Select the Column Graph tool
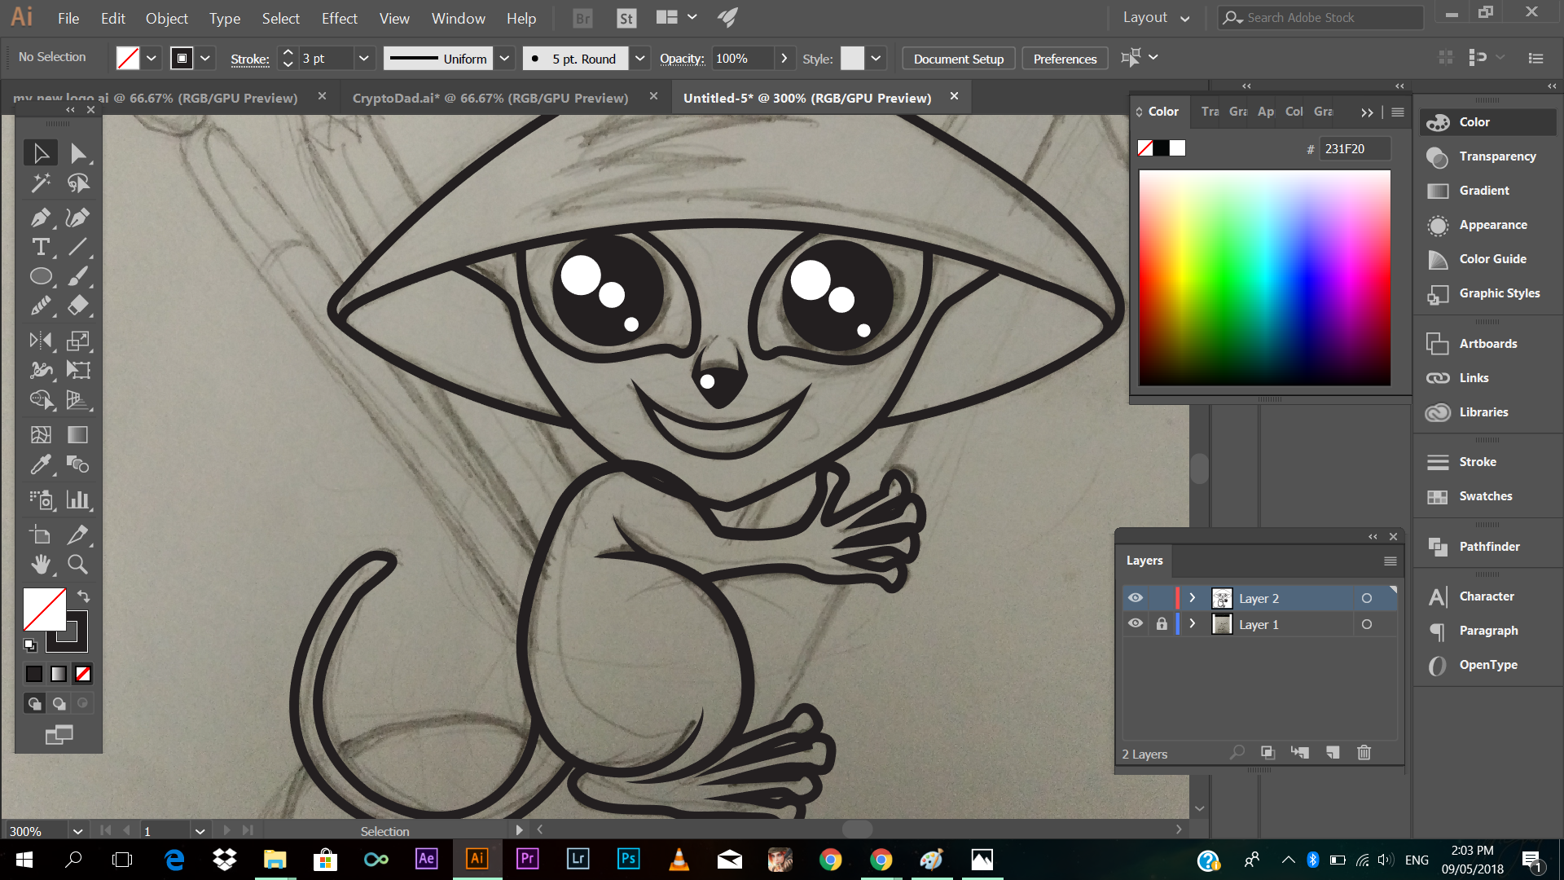The width and height of the screenshot is (1564, 880). pos(78,499)
